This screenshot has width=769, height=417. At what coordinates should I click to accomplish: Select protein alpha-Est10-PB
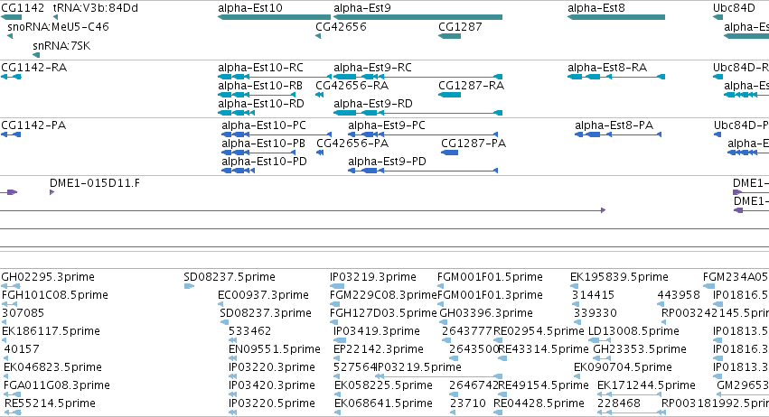(x=258, y=153)
